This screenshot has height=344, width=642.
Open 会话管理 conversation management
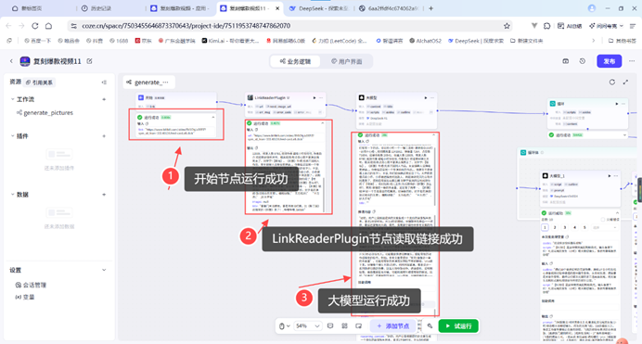(x=32, y=285)
